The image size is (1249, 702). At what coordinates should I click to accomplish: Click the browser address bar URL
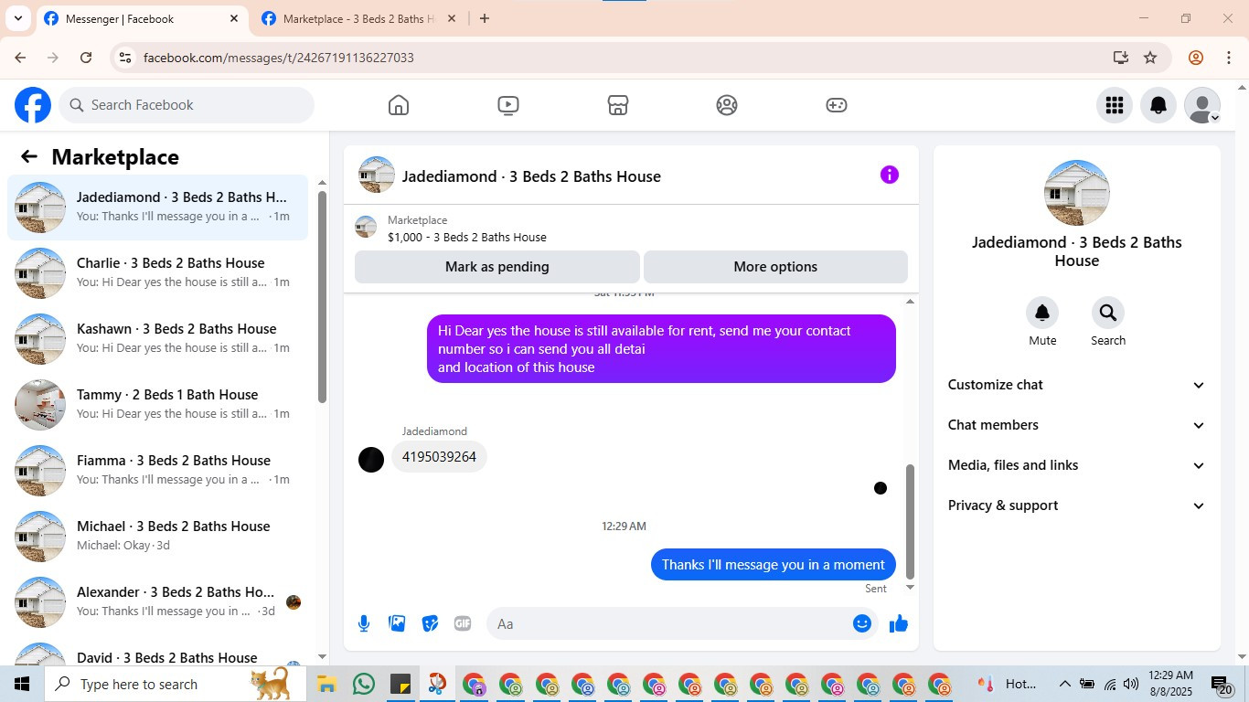(x=279, y=58)
